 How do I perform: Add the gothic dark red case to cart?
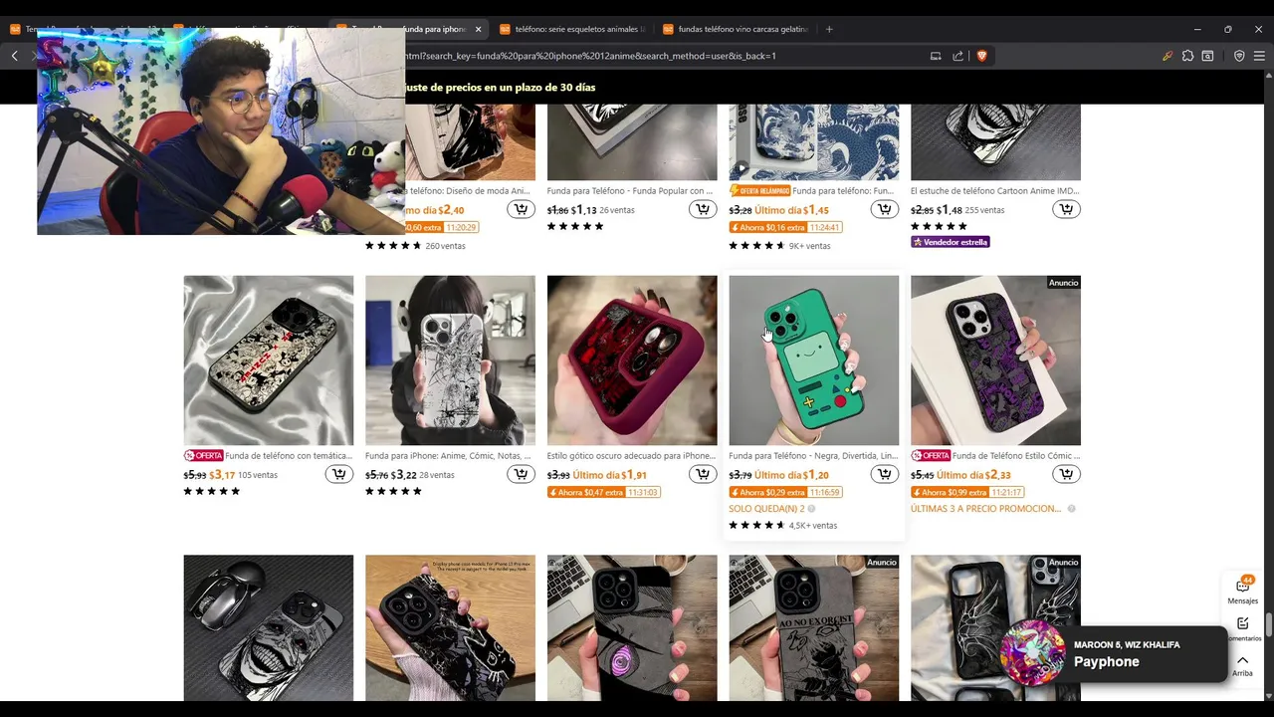click(703, 474)
